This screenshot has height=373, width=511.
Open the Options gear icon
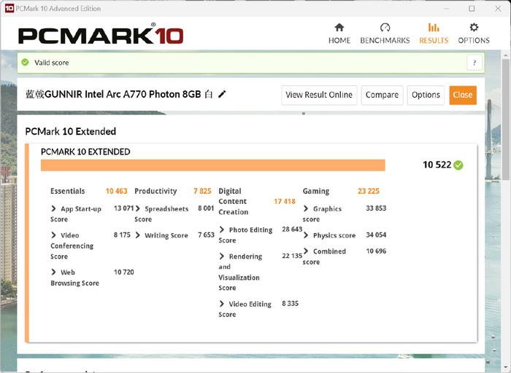point(474,27)
